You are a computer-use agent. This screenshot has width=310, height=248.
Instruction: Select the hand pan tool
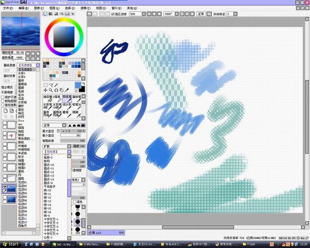pyautogui.click(x=61, y=90)
